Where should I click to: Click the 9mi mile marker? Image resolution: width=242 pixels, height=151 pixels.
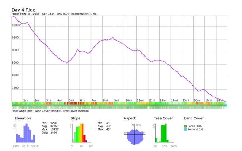pyautogui.click(x=117, y=100)
